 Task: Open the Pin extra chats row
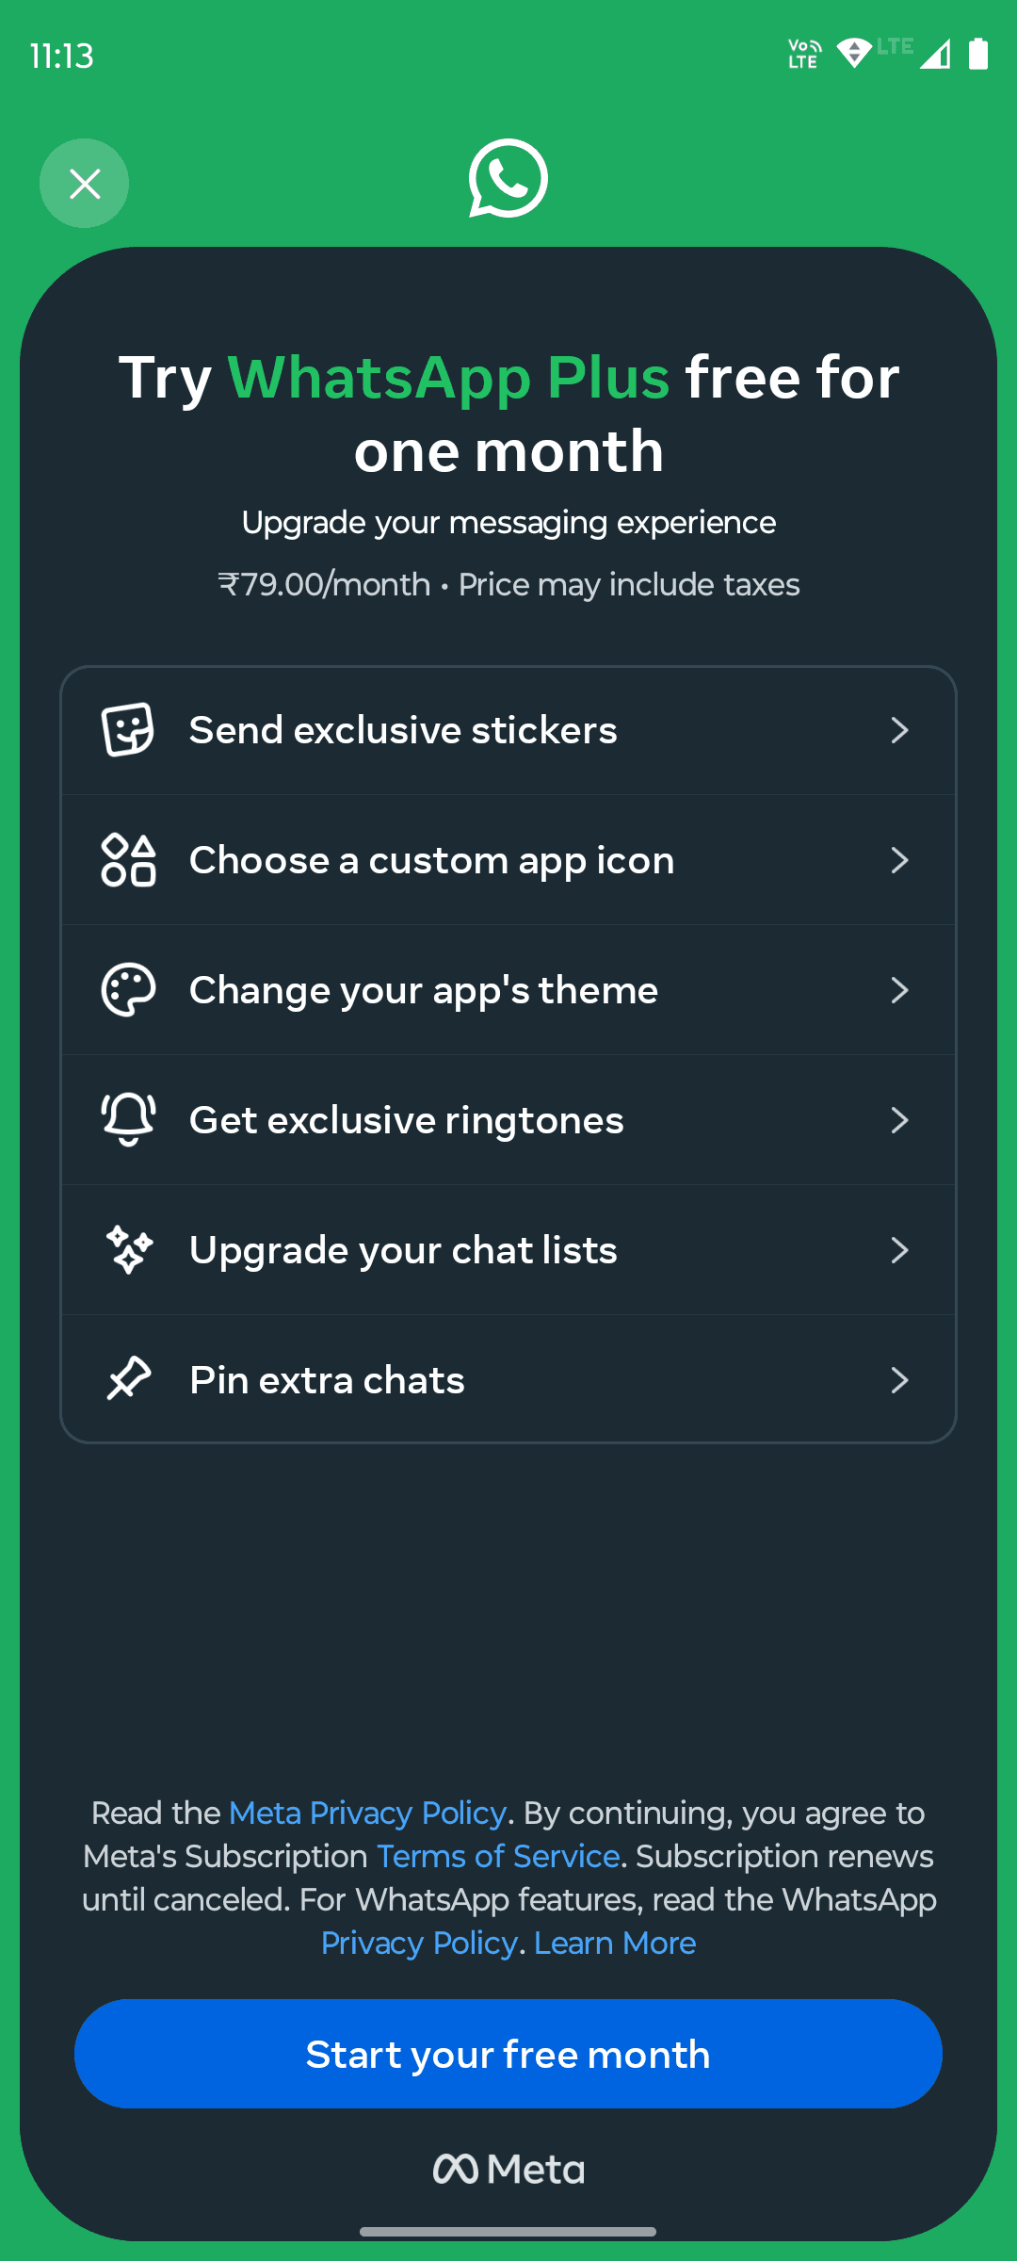tap(508, 1379)
